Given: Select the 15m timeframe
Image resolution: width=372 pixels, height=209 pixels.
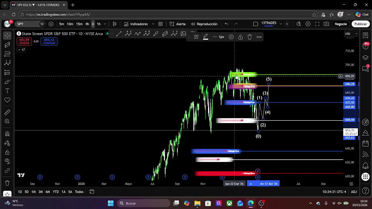Looking at the screenshot, I should pos(79,24).
